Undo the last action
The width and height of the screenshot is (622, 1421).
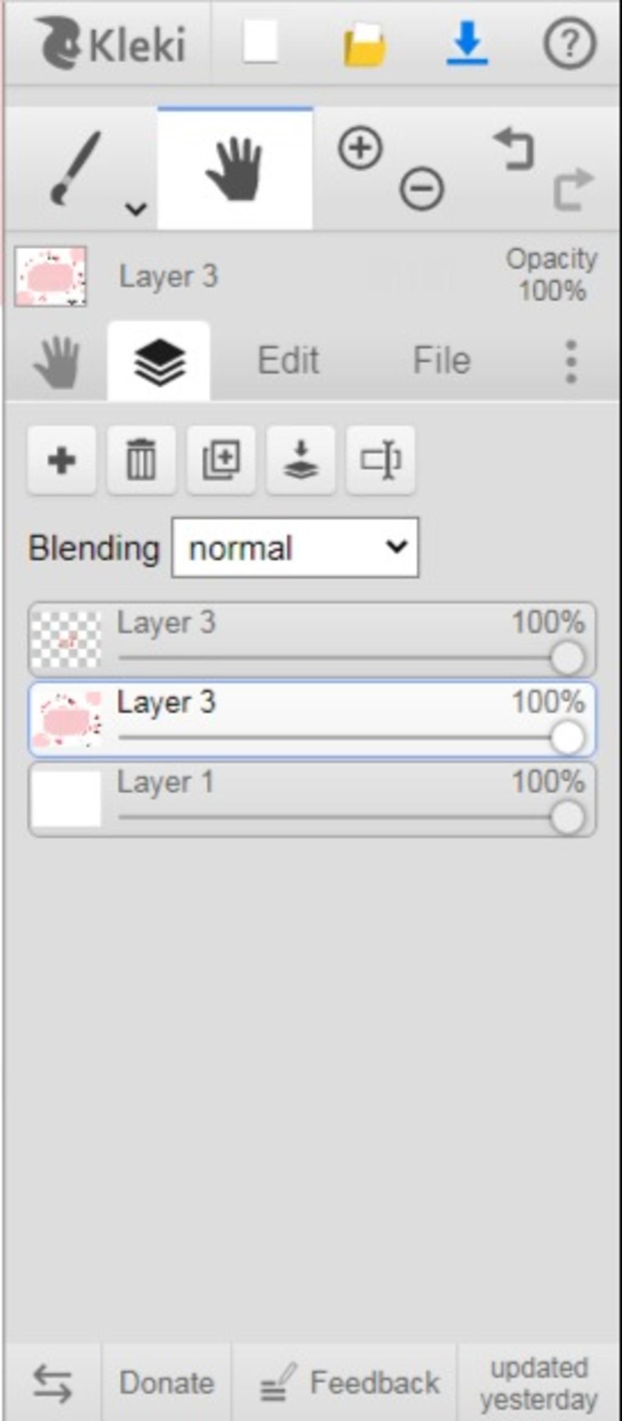pos(513,149)
